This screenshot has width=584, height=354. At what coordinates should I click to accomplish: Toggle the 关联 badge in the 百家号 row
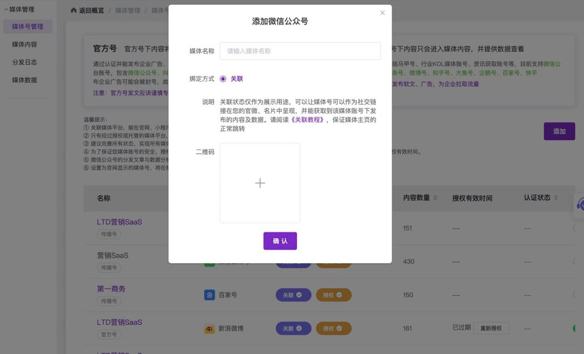point(294,295)
